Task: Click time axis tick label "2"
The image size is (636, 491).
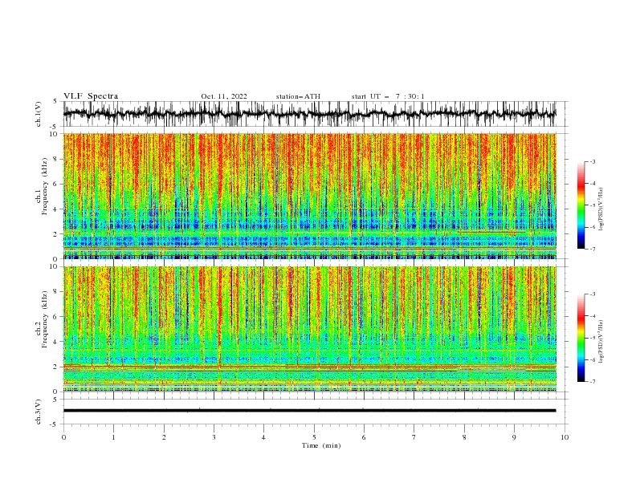Action: click(x=164, y=437)
